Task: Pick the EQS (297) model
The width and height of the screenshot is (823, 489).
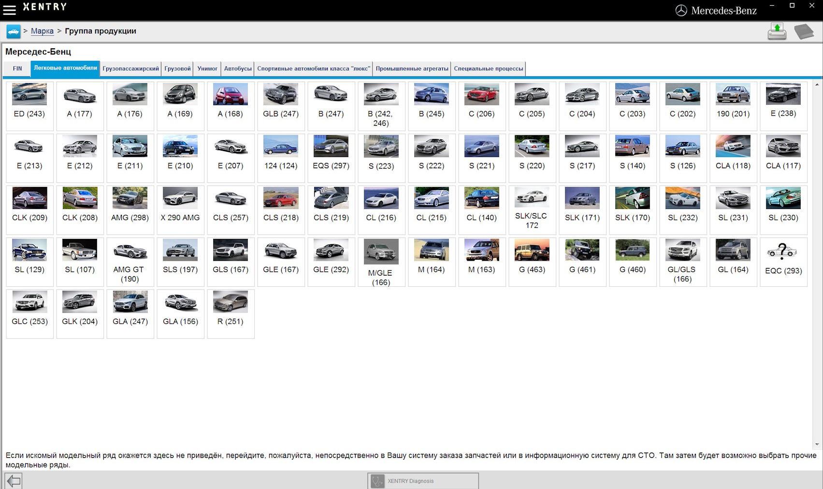Action: (331, 158)
